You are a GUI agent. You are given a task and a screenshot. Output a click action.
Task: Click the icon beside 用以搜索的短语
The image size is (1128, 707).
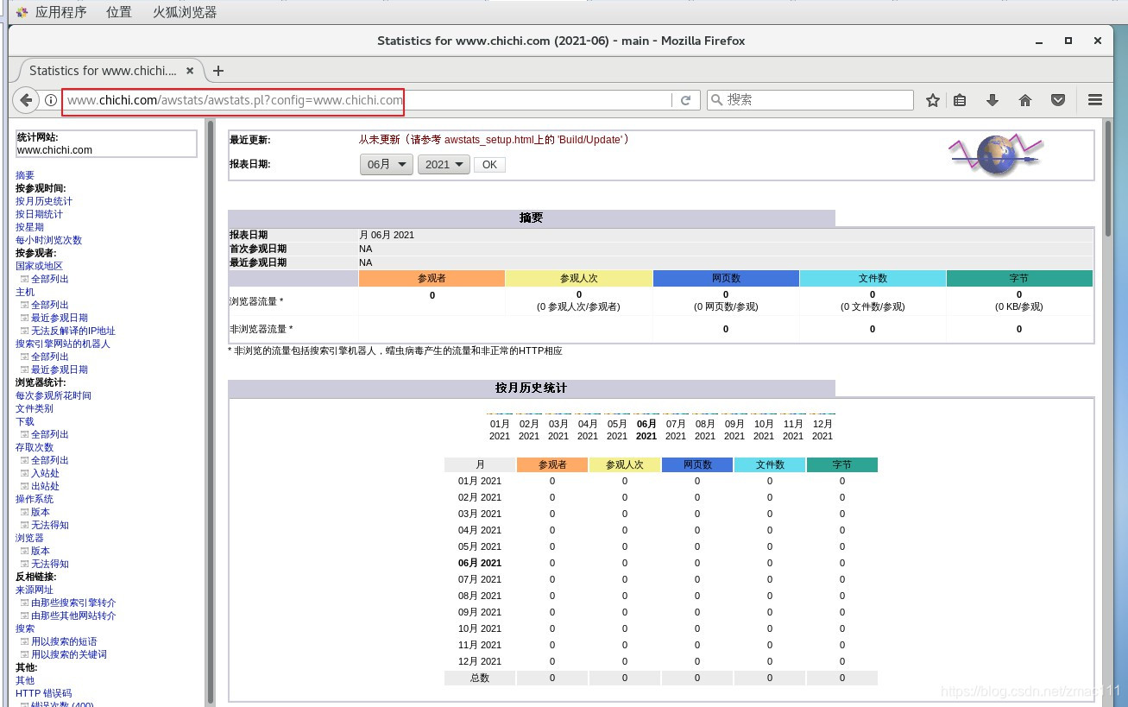pyautogui.click(x=24, y=641)
